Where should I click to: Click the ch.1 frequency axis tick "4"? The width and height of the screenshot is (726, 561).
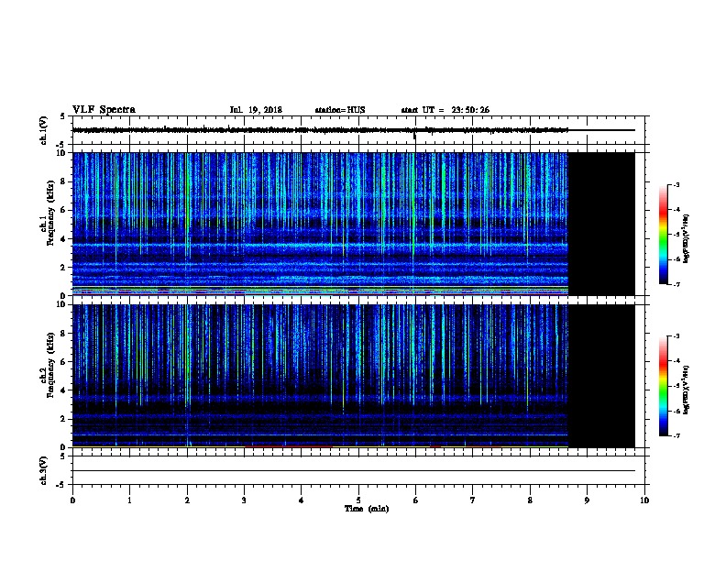pyautogui.click(x=63, y=239)
